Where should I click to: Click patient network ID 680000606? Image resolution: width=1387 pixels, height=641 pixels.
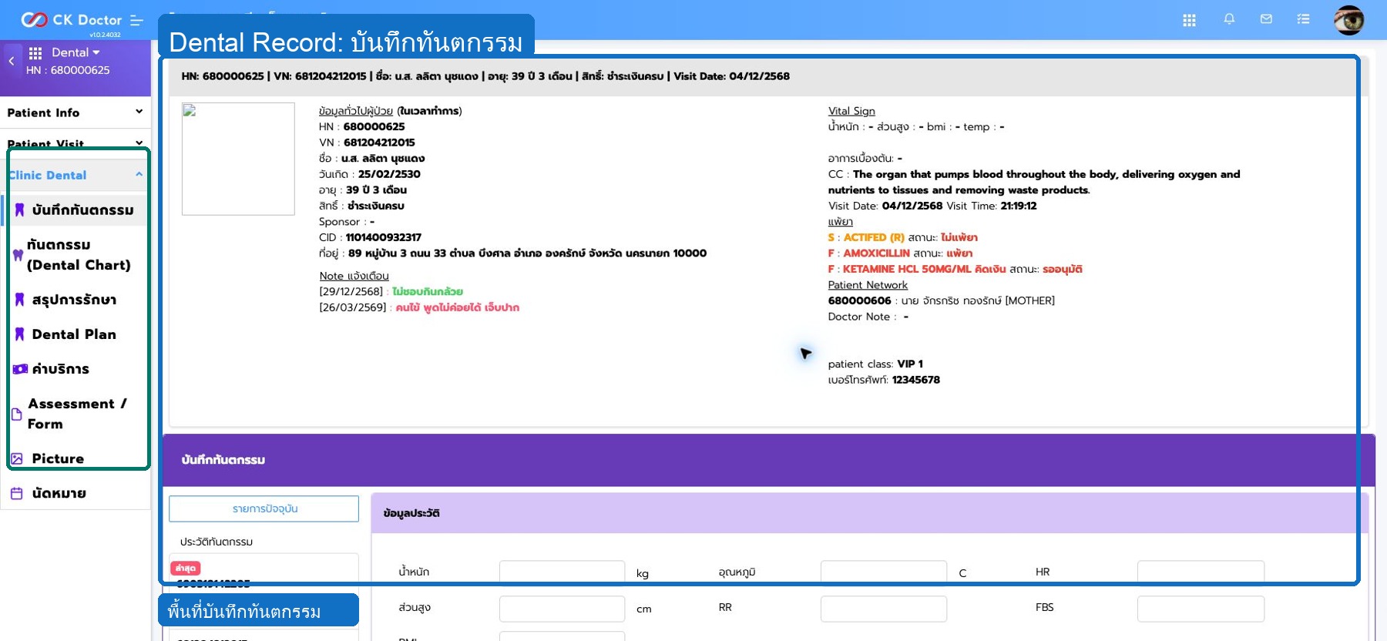point(859,300)
